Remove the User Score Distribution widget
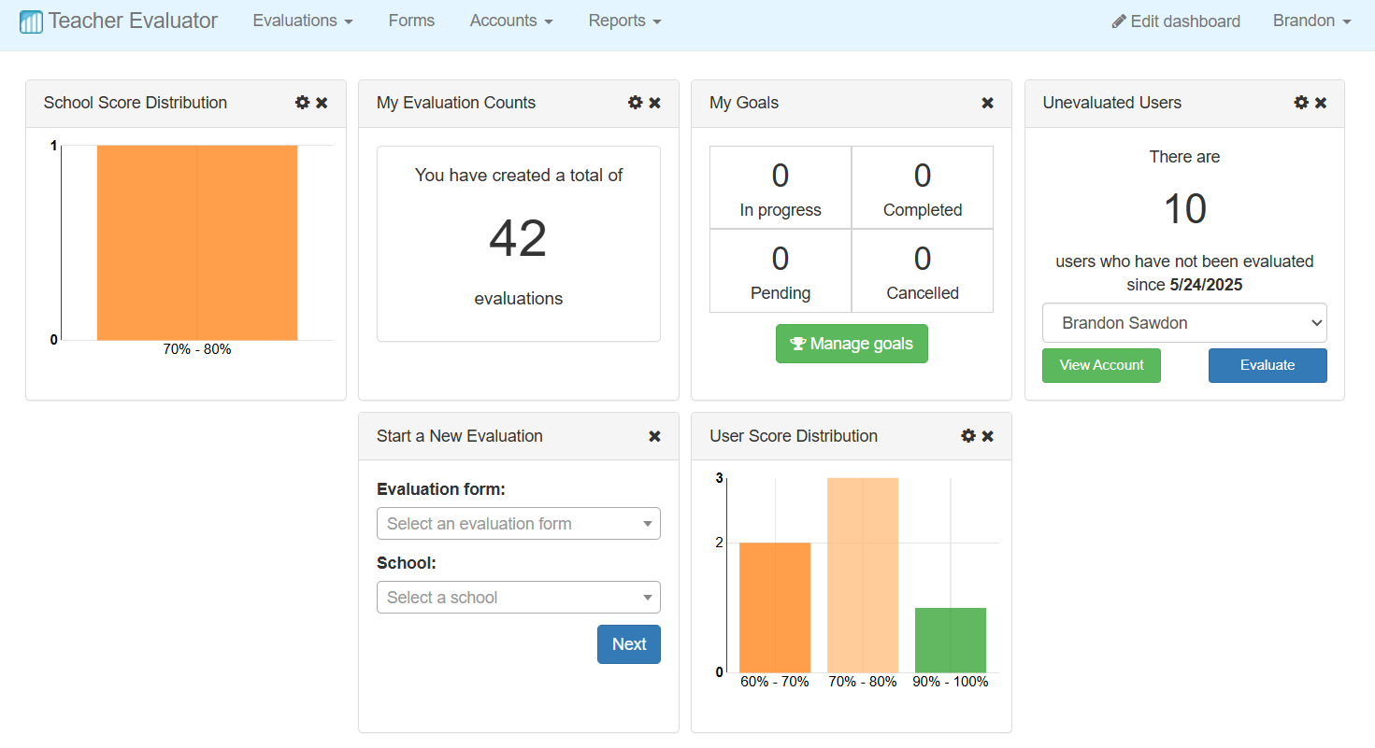Screen dimensions: 1375x748 (987, 436)
